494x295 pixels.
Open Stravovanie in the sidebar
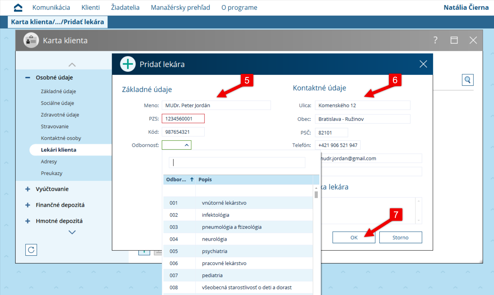55,126
